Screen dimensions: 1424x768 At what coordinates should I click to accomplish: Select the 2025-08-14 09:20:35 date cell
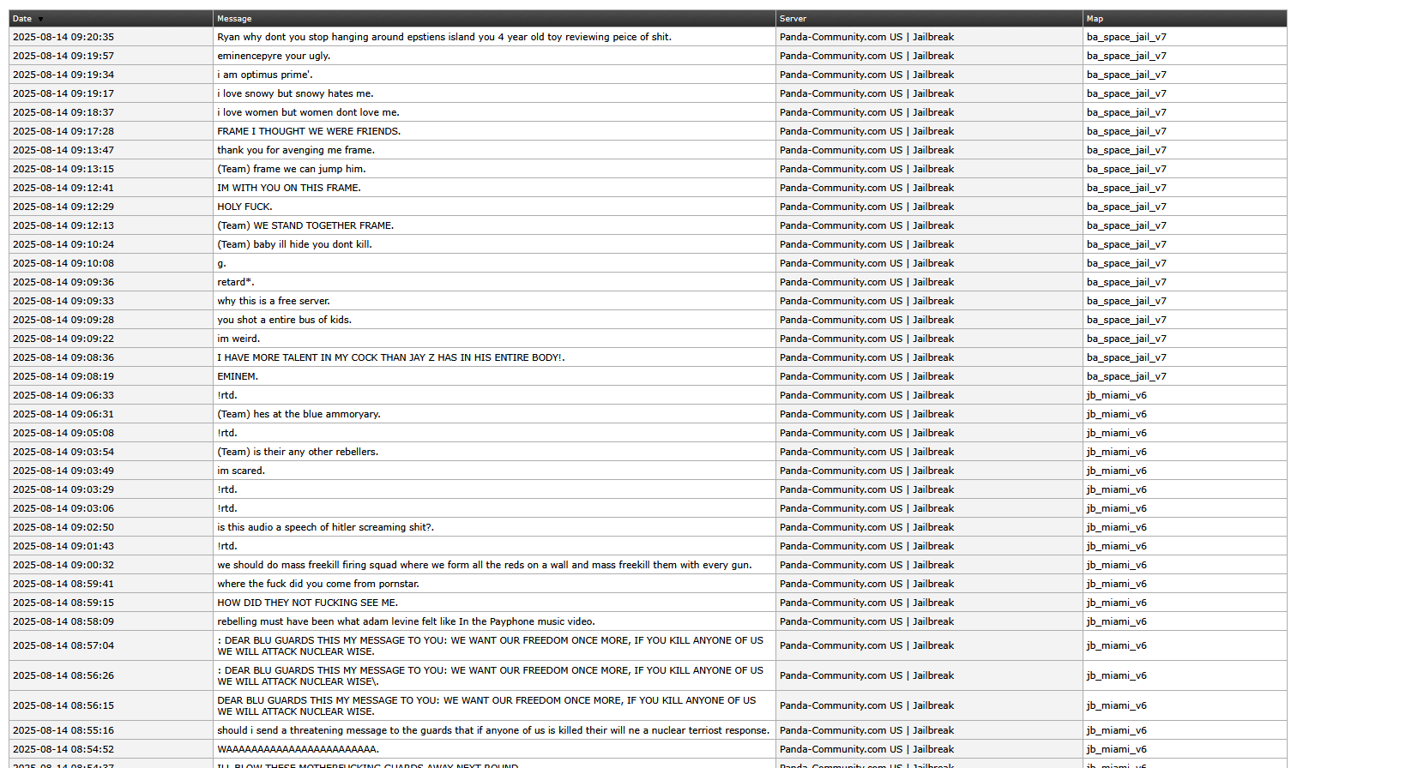(63, 37)
